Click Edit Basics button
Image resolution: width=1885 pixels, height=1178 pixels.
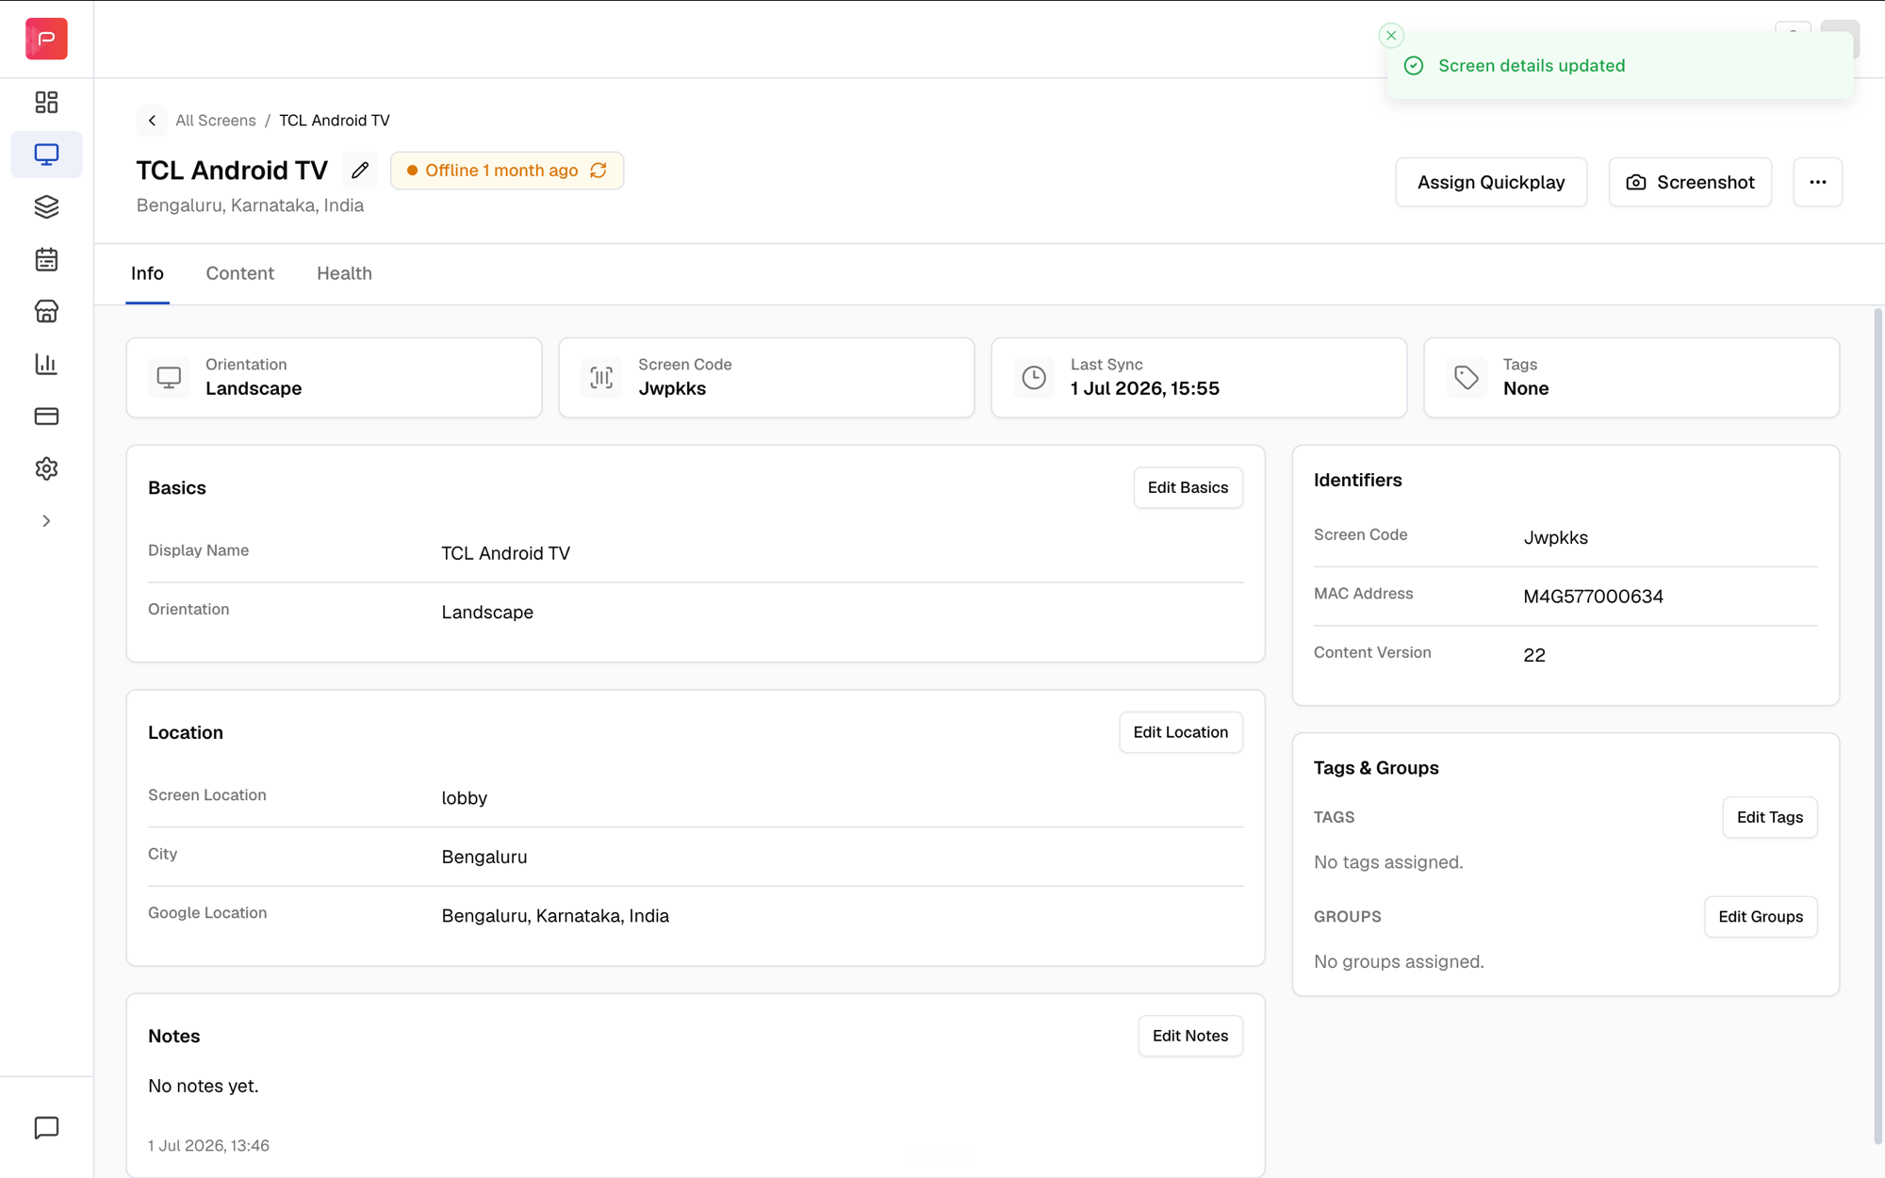pyautogui.click(x=1188, y=487)
